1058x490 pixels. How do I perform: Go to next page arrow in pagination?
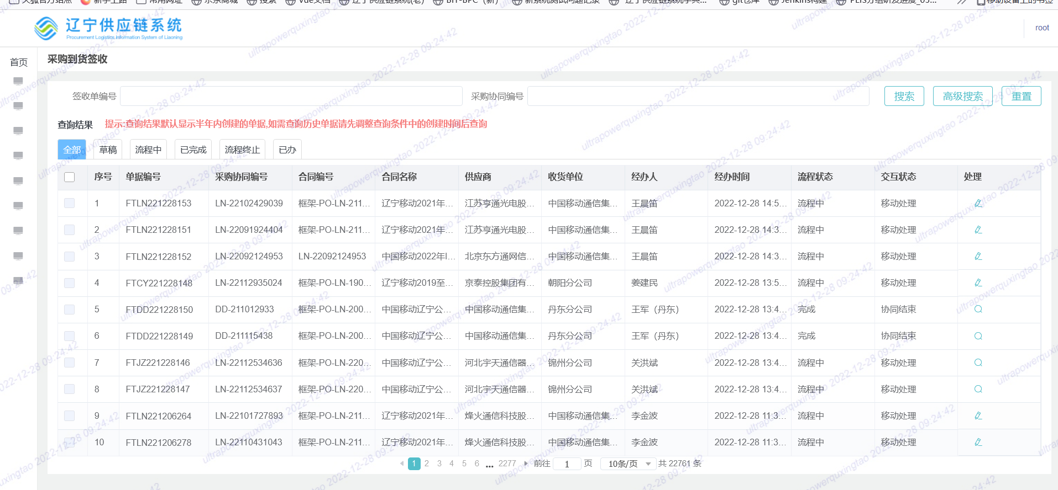click(x=526, y=464)
